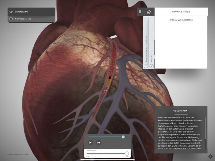Toggle the Darstellung eye icon
The width and height of the screenshot is (215, 161).
(11, 12)
